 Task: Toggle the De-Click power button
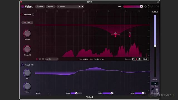(x=153, y=90)
